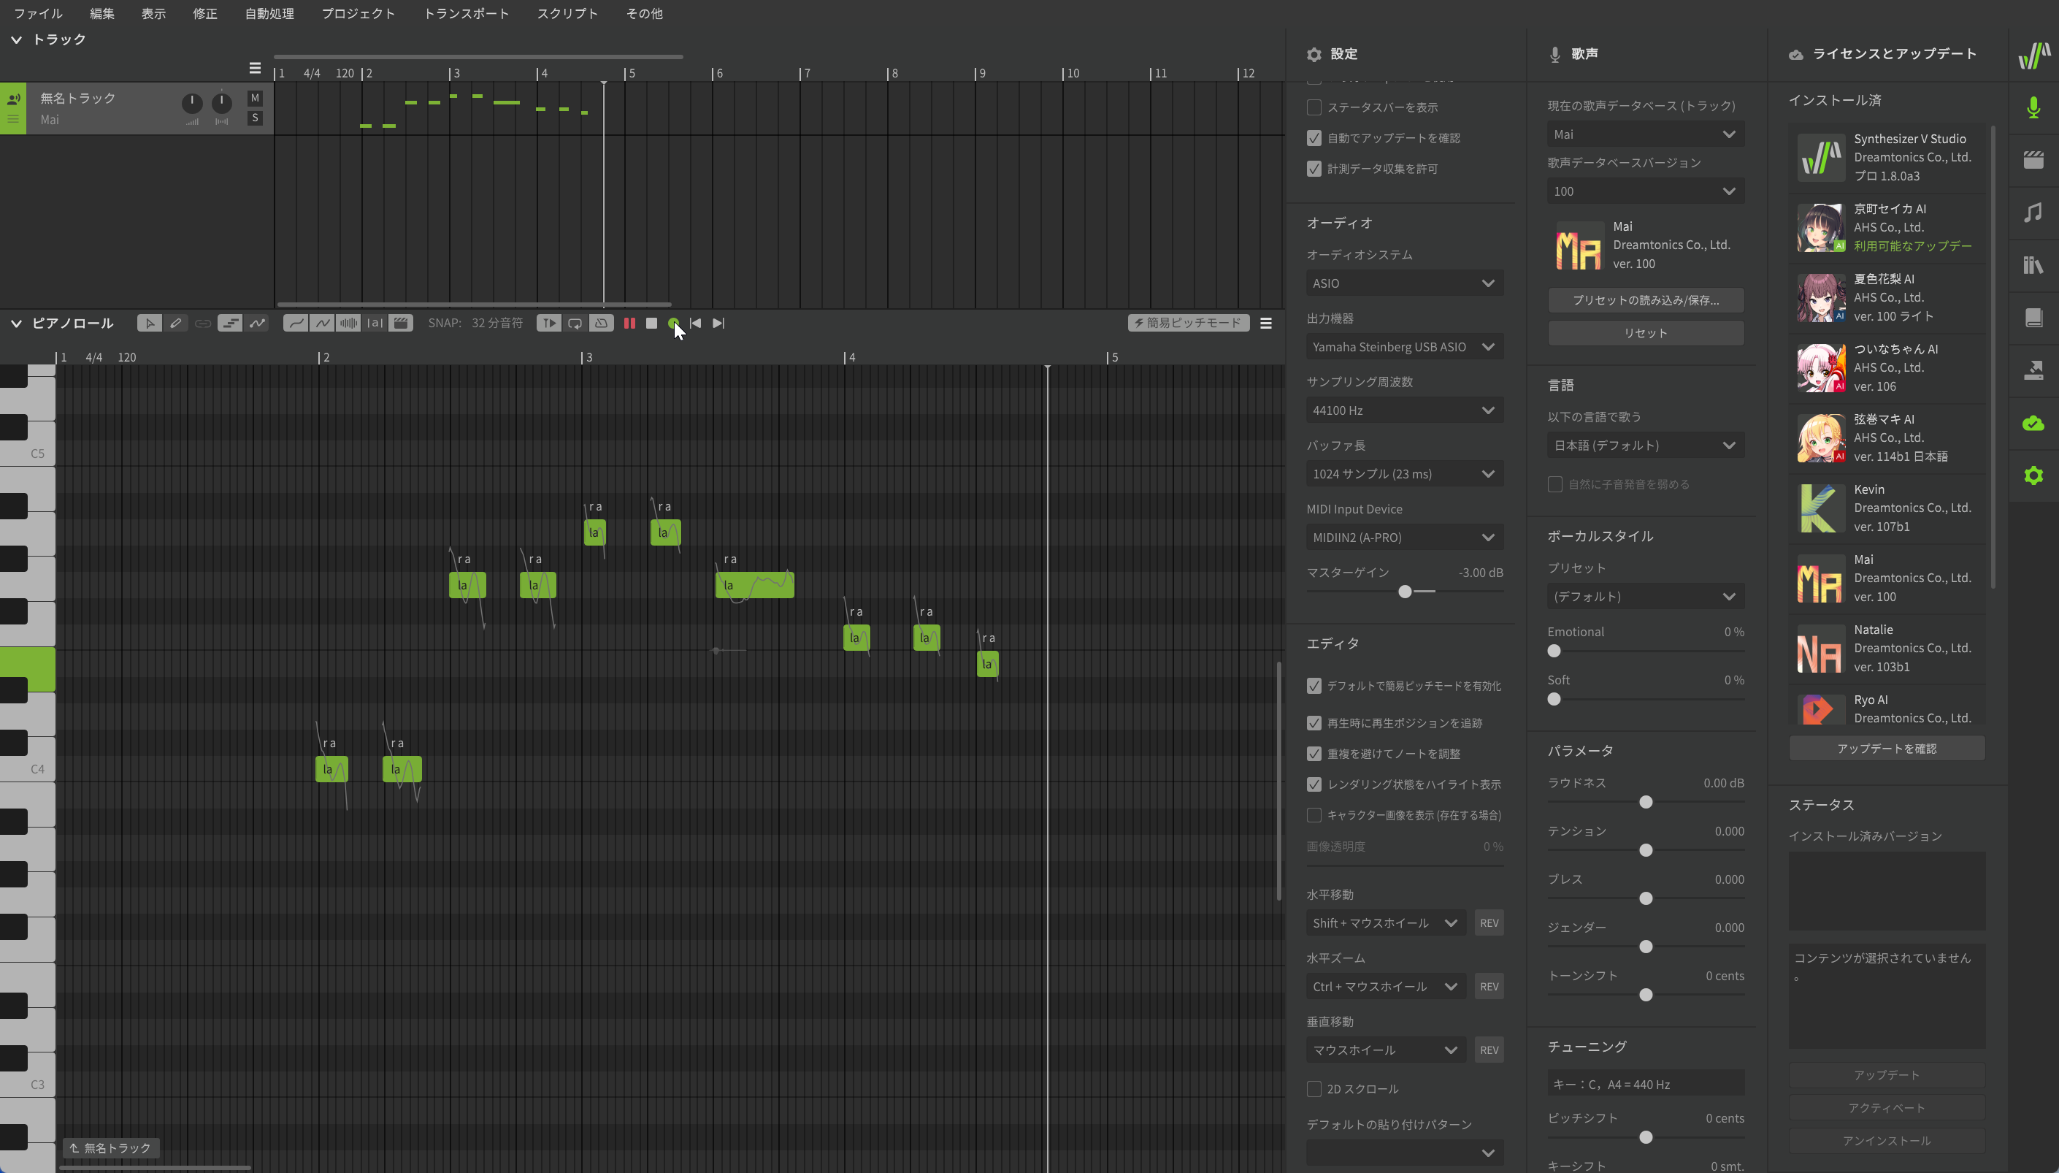The image size is (2059, 1173).
Task: Mute the 無名トラック track
Action: pos(255,97)
